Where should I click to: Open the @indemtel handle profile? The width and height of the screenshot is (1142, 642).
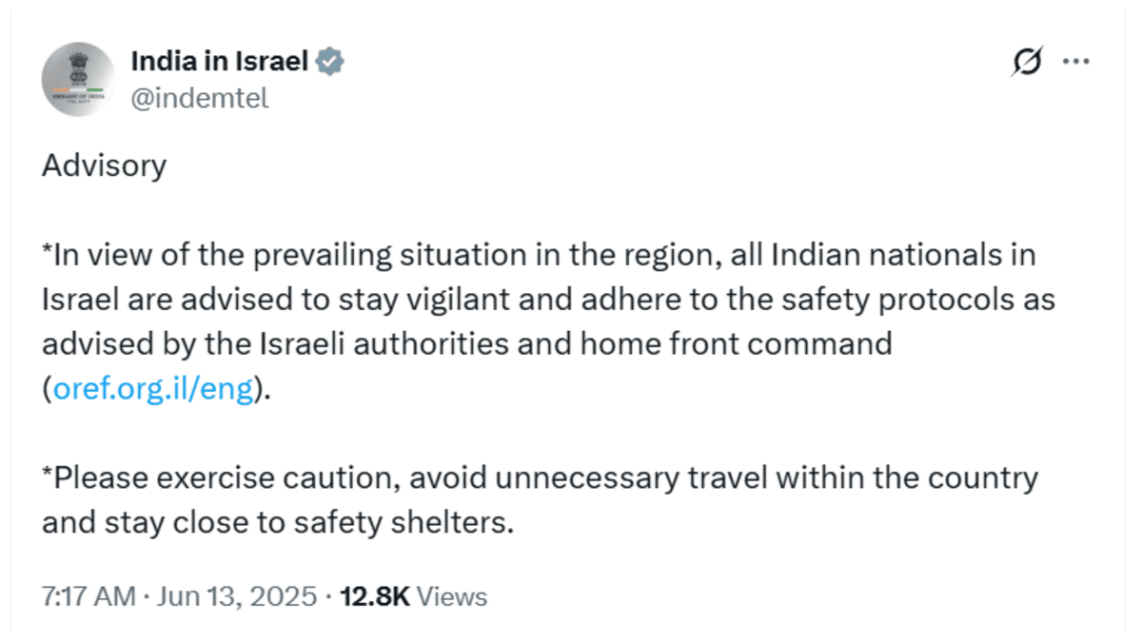pyautogui.click(x=199, y=97)
